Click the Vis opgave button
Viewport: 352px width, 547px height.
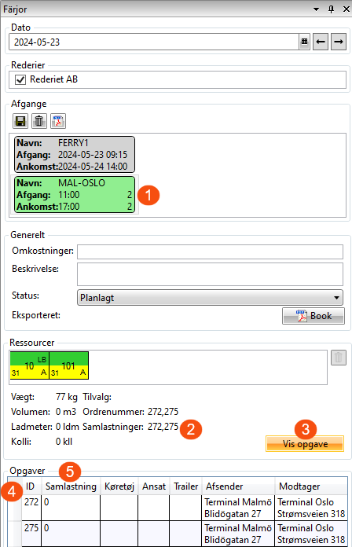click(x=305, y=444)
